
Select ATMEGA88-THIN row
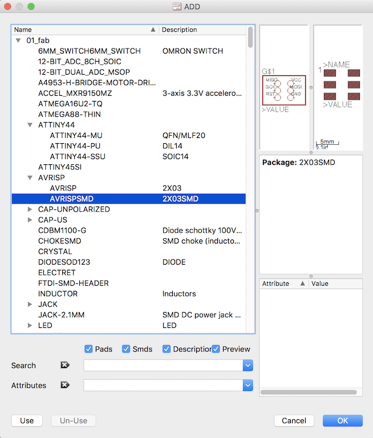128,114
